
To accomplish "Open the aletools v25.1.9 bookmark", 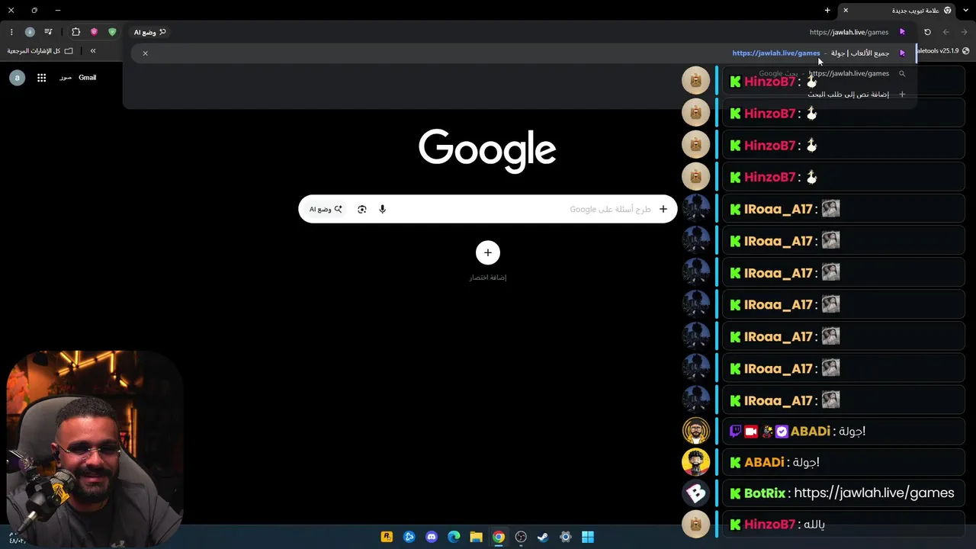I will [x=943, y=51].
